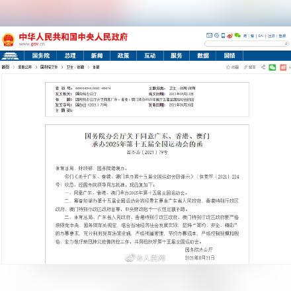The image size is (291, 291).
Task: Click the 主题词 label in info table
Action: (x=63, y=110)
